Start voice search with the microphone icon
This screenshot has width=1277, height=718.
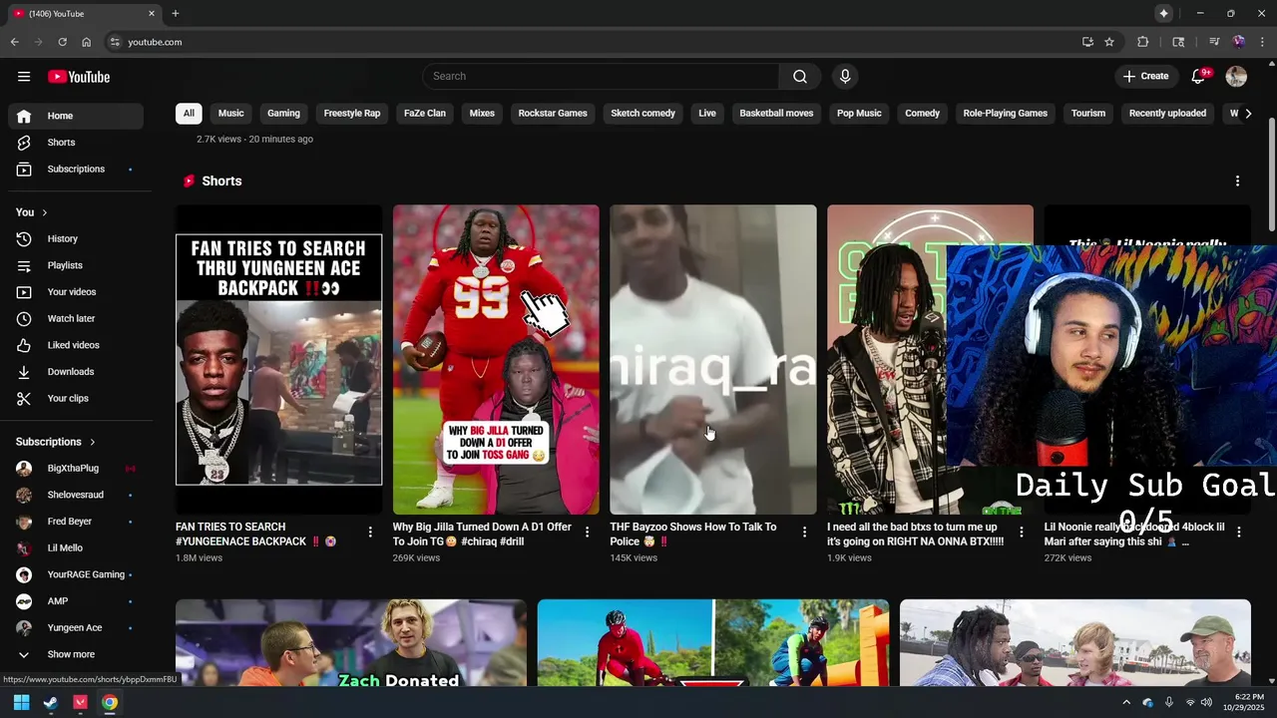[x=845, y=77]
